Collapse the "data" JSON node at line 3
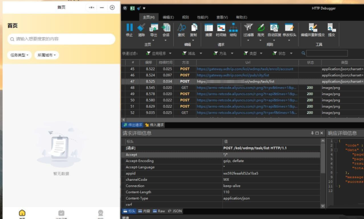This screenshot has width=364, height=219. click(x=336, y=150)
